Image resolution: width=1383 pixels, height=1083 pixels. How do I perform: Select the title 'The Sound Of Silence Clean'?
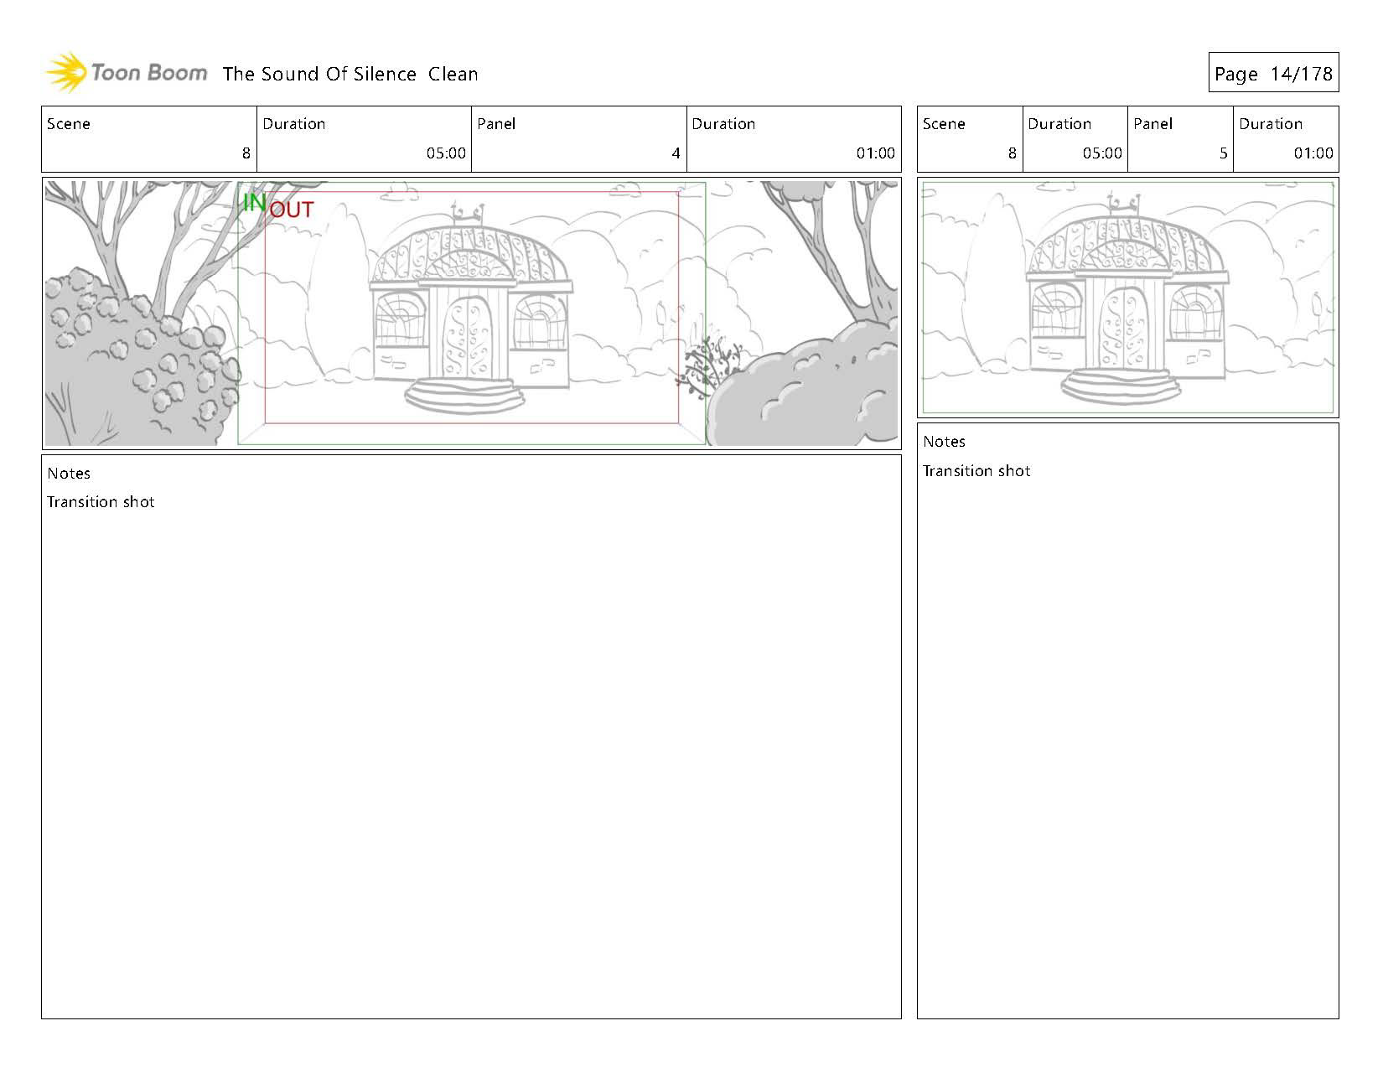(350, 74)
